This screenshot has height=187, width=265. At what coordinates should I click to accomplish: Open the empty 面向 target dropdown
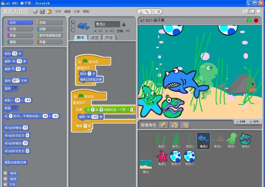(15, 88)
